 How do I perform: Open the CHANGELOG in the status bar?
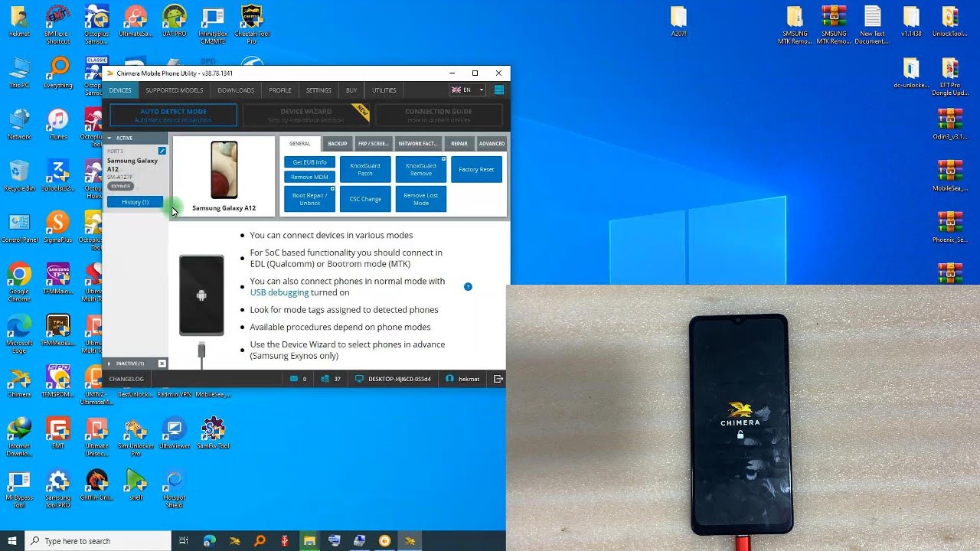pos(126,379)
